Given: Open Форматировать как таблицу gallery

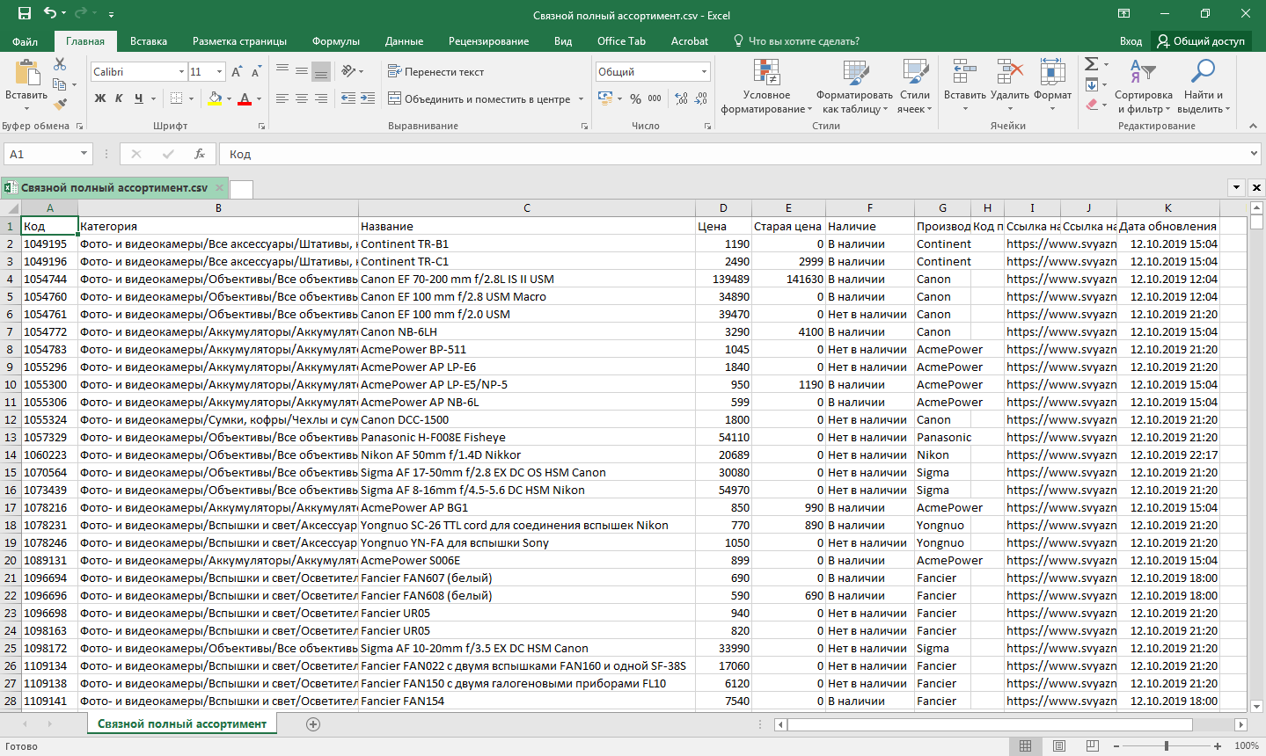Looking at the screenshot, I should pyautogui.click(x=854, y=86).
